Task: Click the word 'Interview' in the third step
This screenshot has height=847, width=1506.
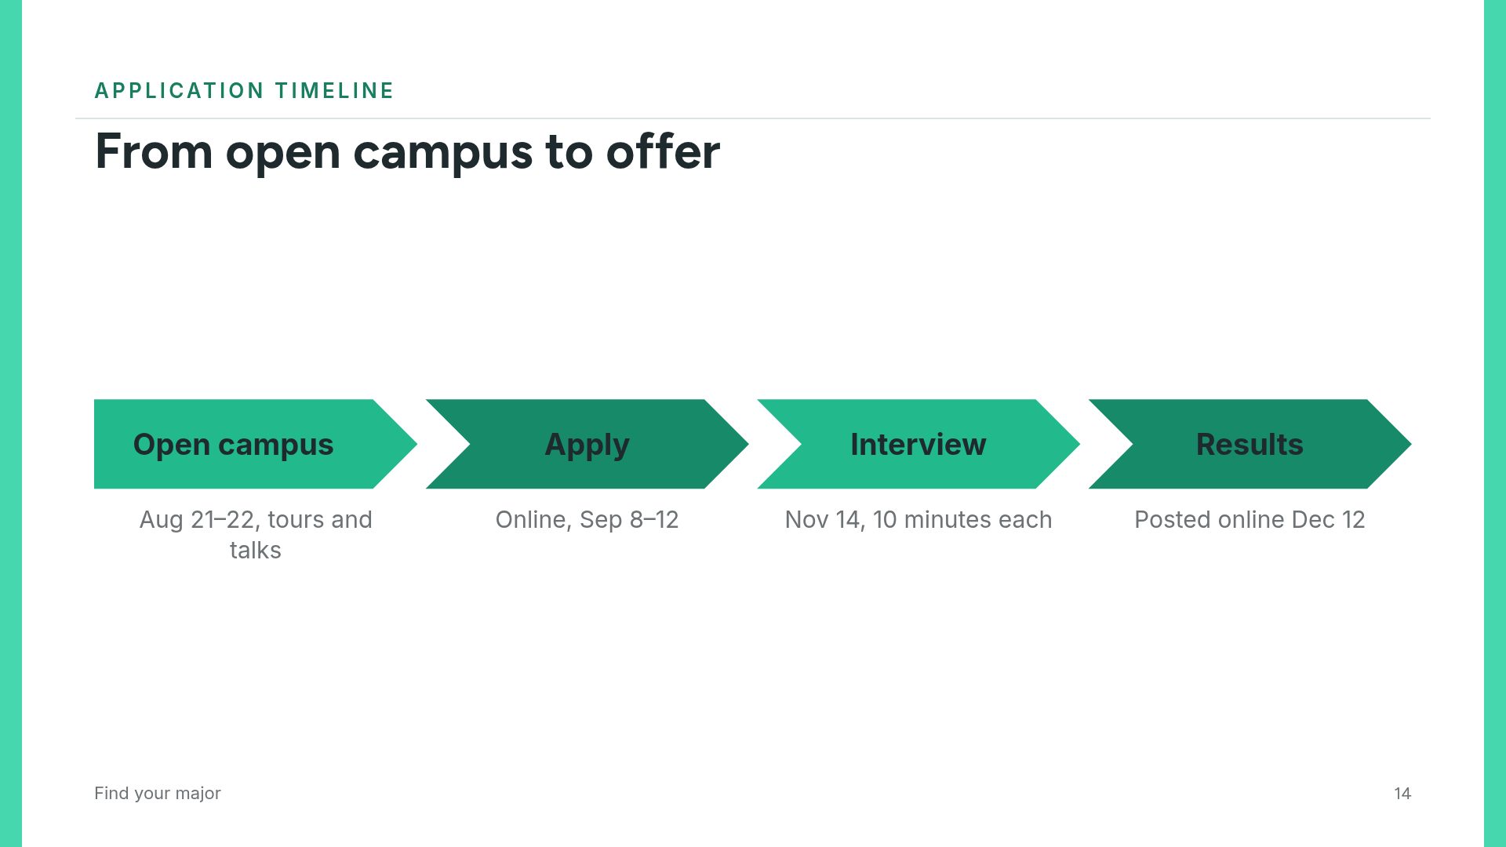Action: click(919, 445)
